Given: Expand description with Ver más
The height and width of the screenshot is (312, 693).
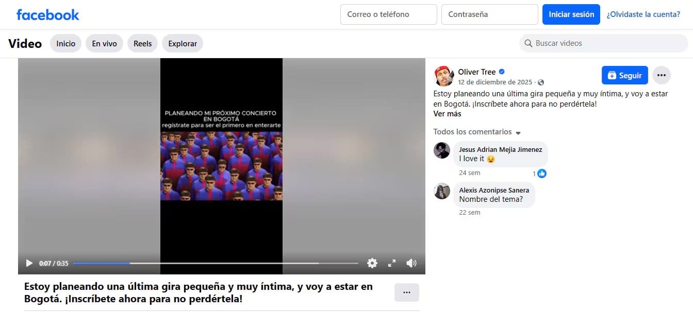Looking at the screenshot, I should point(447,114).
